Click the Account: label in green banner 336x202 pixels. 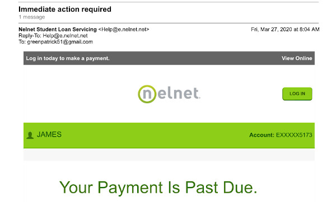coord(262,135)
